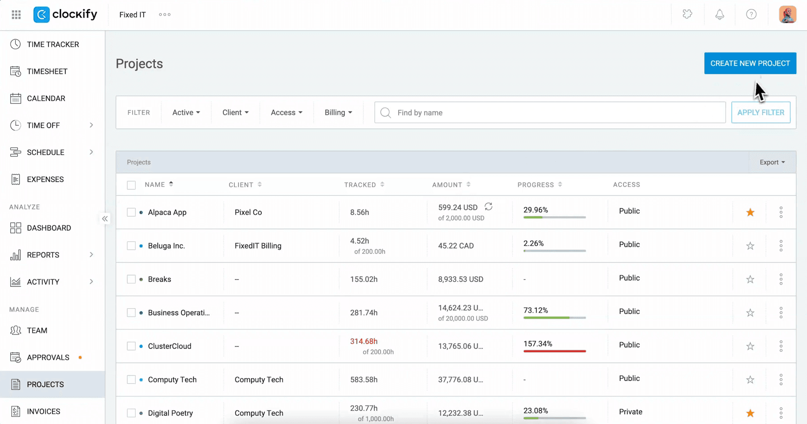Expand the Reports sidebar submenu
The height and width of the screenshot is (424, 807).
pos(91,255)
